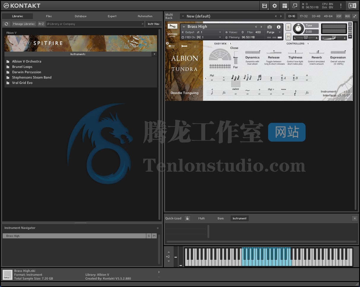The height and width of the screenshot is (287, 360).
Task: Expand the Instruments list dropdown arrow
Action: [154, 54]
